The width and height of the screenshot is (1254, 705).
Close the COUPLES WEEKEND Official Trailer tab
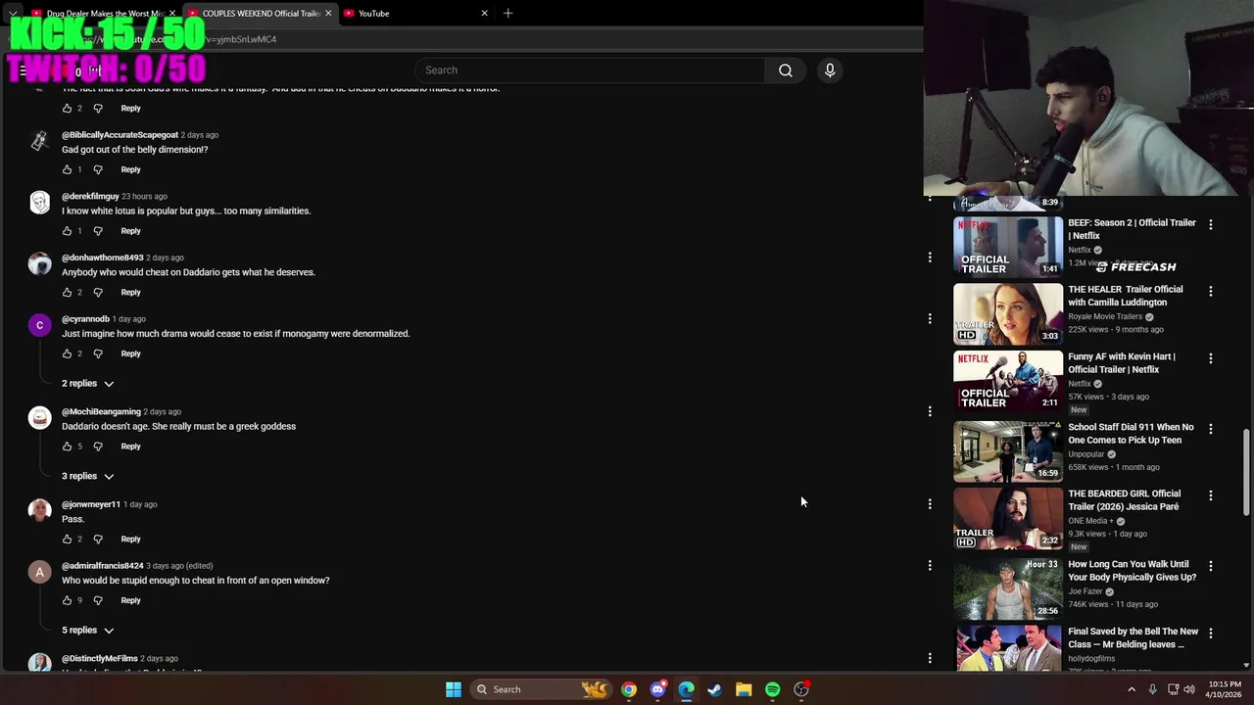(328, 14)
